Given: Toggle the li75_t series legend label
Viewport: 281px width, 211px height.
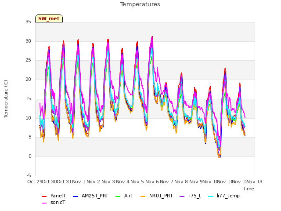Looking at the screenshot, I should 195,196.
